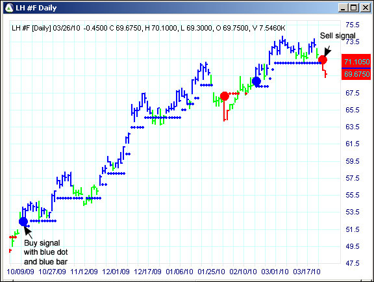Viewport: 374px width, 282px height.
Task: Click the large red sell signal dot near 03/26/10
Action: tap(323, 60)
